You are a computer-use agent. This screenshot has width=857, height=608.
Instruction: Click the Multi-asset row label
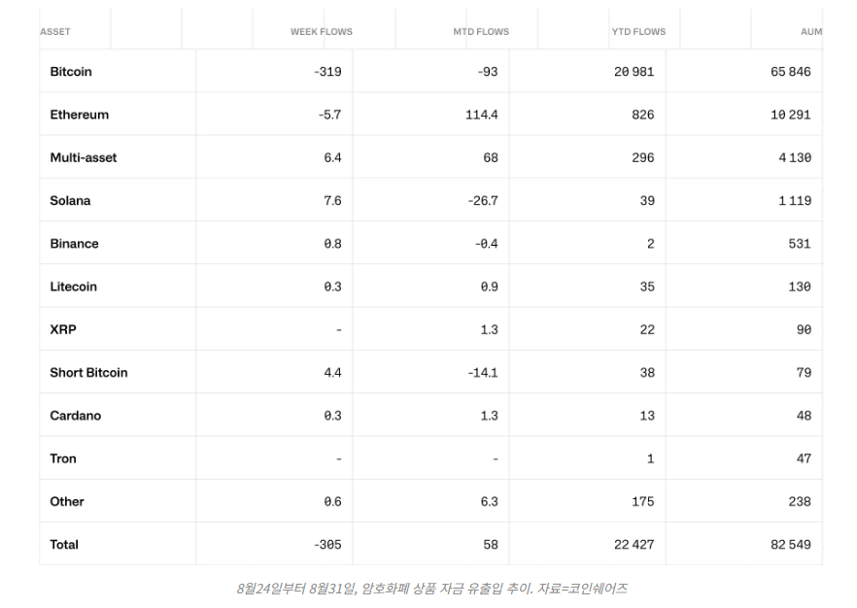click(84, 157)
